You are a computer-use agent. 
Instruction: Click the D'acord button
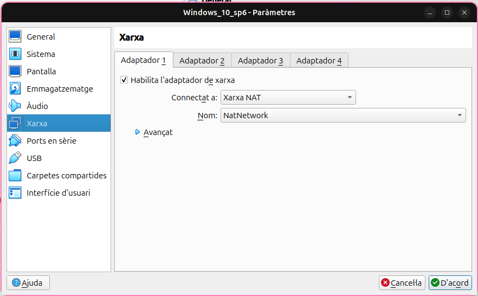pyautogui.click(x=450, y=283)
